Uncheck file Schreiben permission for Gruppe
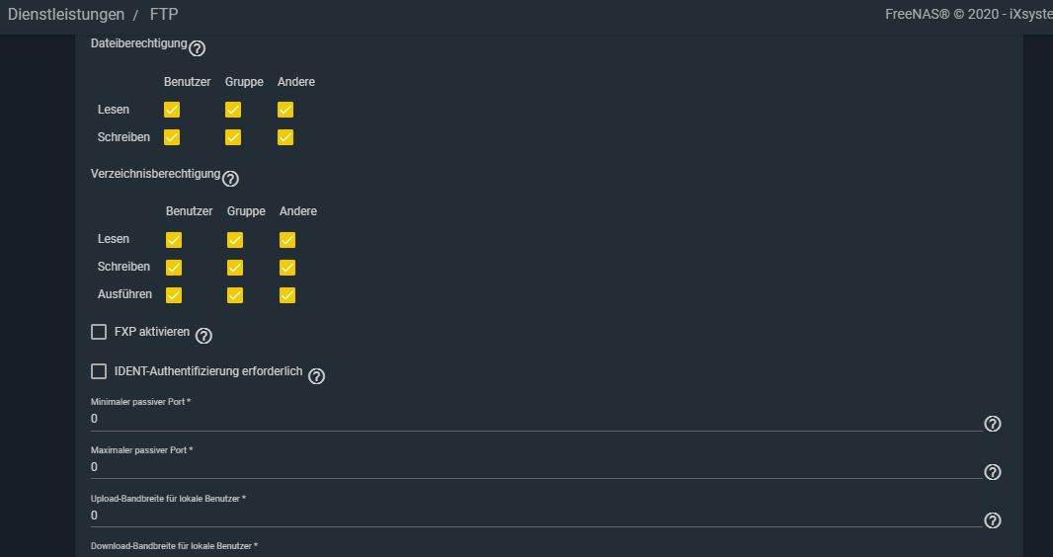The width and height of the screenshot is (1053, 557). [233, 137]
